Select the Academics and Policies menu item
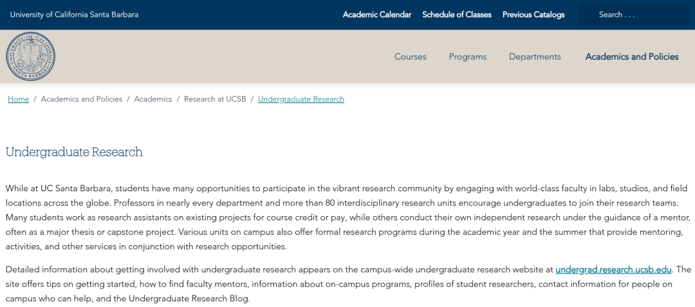The image size is (695, 307). 632,57
